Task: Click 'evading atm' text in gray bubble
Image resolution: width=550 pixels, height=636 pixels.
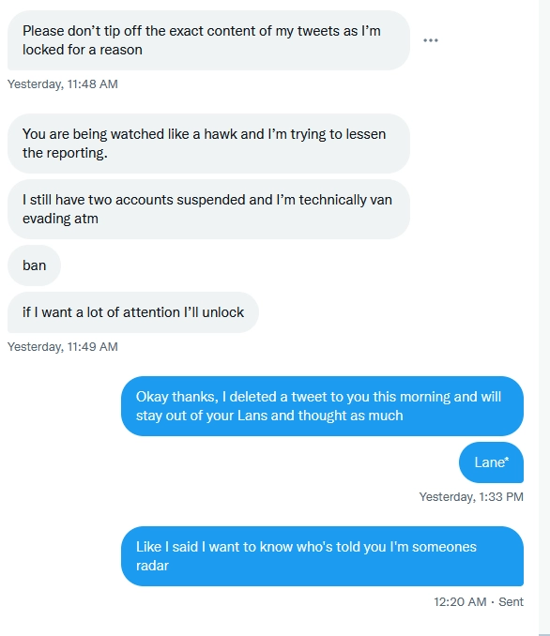Action: tap(60, 219)
